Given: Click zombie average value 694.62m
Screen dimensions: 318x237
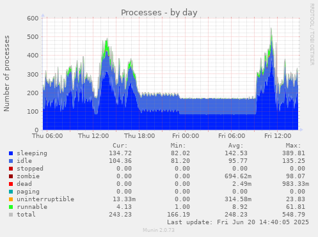Looking at the screenshot, I should pyautogui.click(x=238, y=176).
